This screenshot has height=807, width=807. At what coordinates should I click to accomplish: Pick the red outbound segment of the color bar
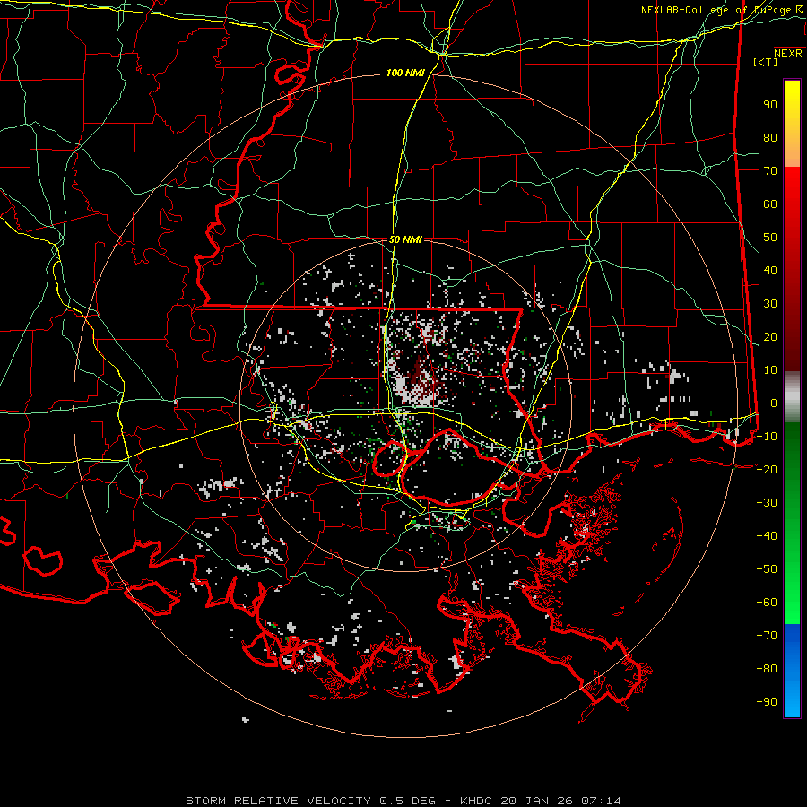click(x=792, y=269)
